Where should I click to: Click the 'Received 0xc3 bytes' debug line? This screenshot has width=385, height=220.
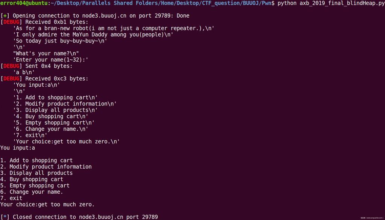point(57,79)
